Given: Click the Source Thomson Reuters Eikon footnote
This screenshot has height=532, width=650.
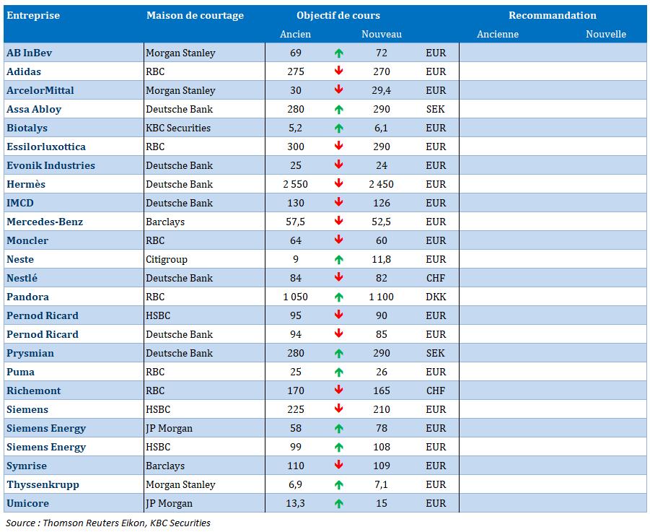Looking at the screenshot, I should click(x=108, y=523).
